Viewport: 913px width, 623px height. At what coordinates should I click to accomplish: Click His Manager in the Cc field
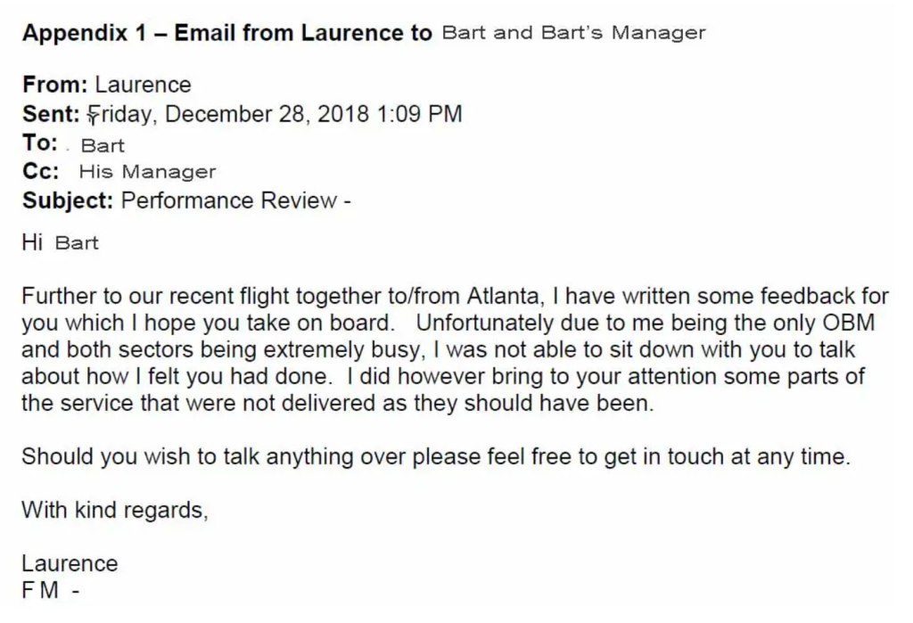147,172
